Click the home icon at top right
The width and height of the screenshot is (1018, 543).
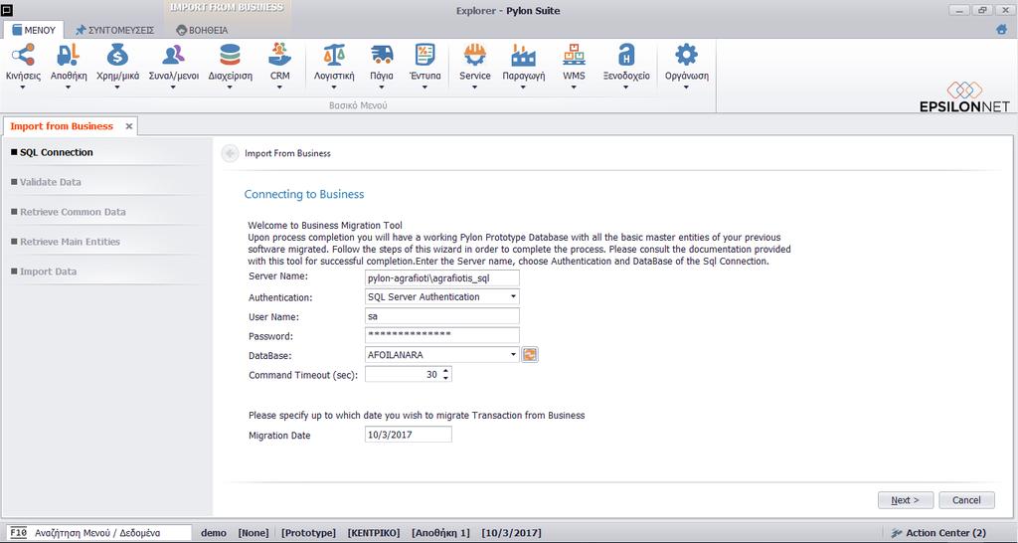coord(1002,29)
